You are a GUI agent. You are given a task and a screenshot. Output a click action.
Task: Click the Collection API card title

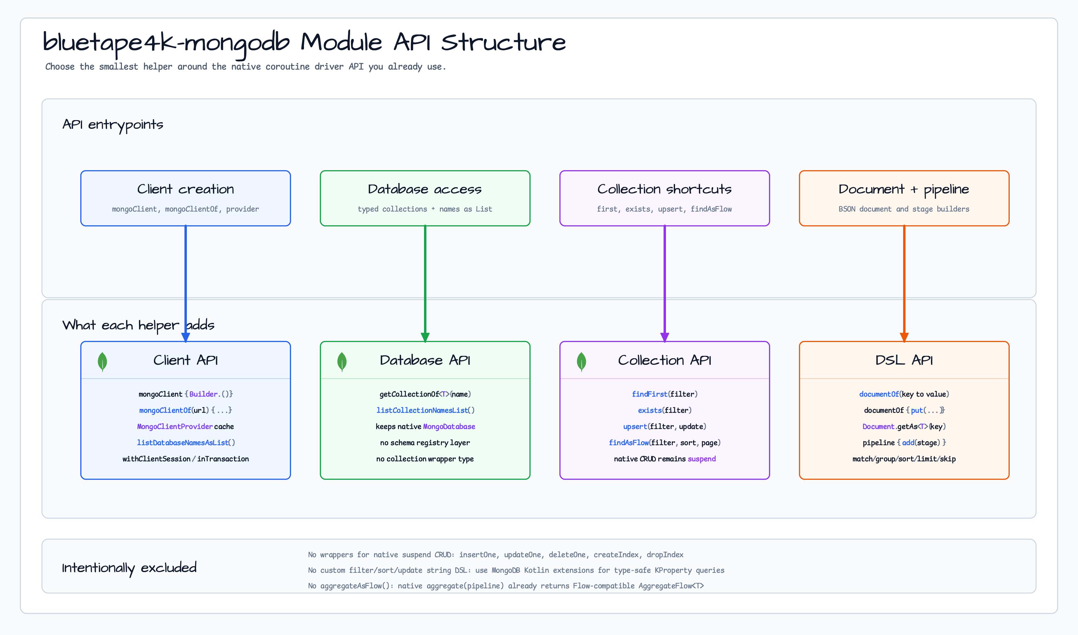coord(665,360)
